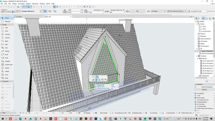Collapse the Document toolbox section
Screen dimensions: 215x121
tap(1, 81)
